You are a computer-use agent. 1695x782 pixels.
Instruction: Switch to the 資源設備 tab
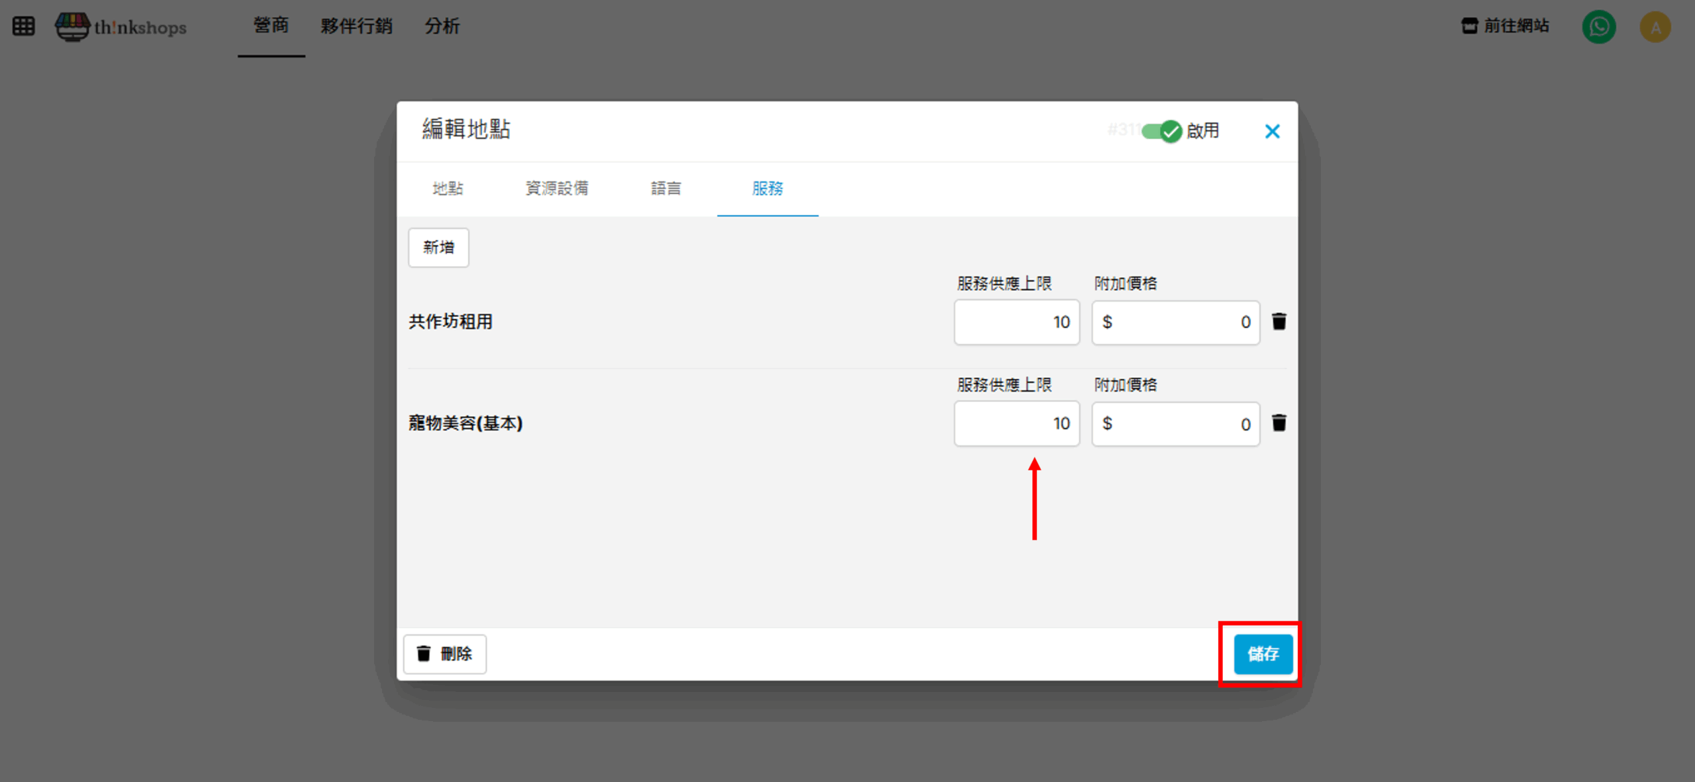pos(556,189)
